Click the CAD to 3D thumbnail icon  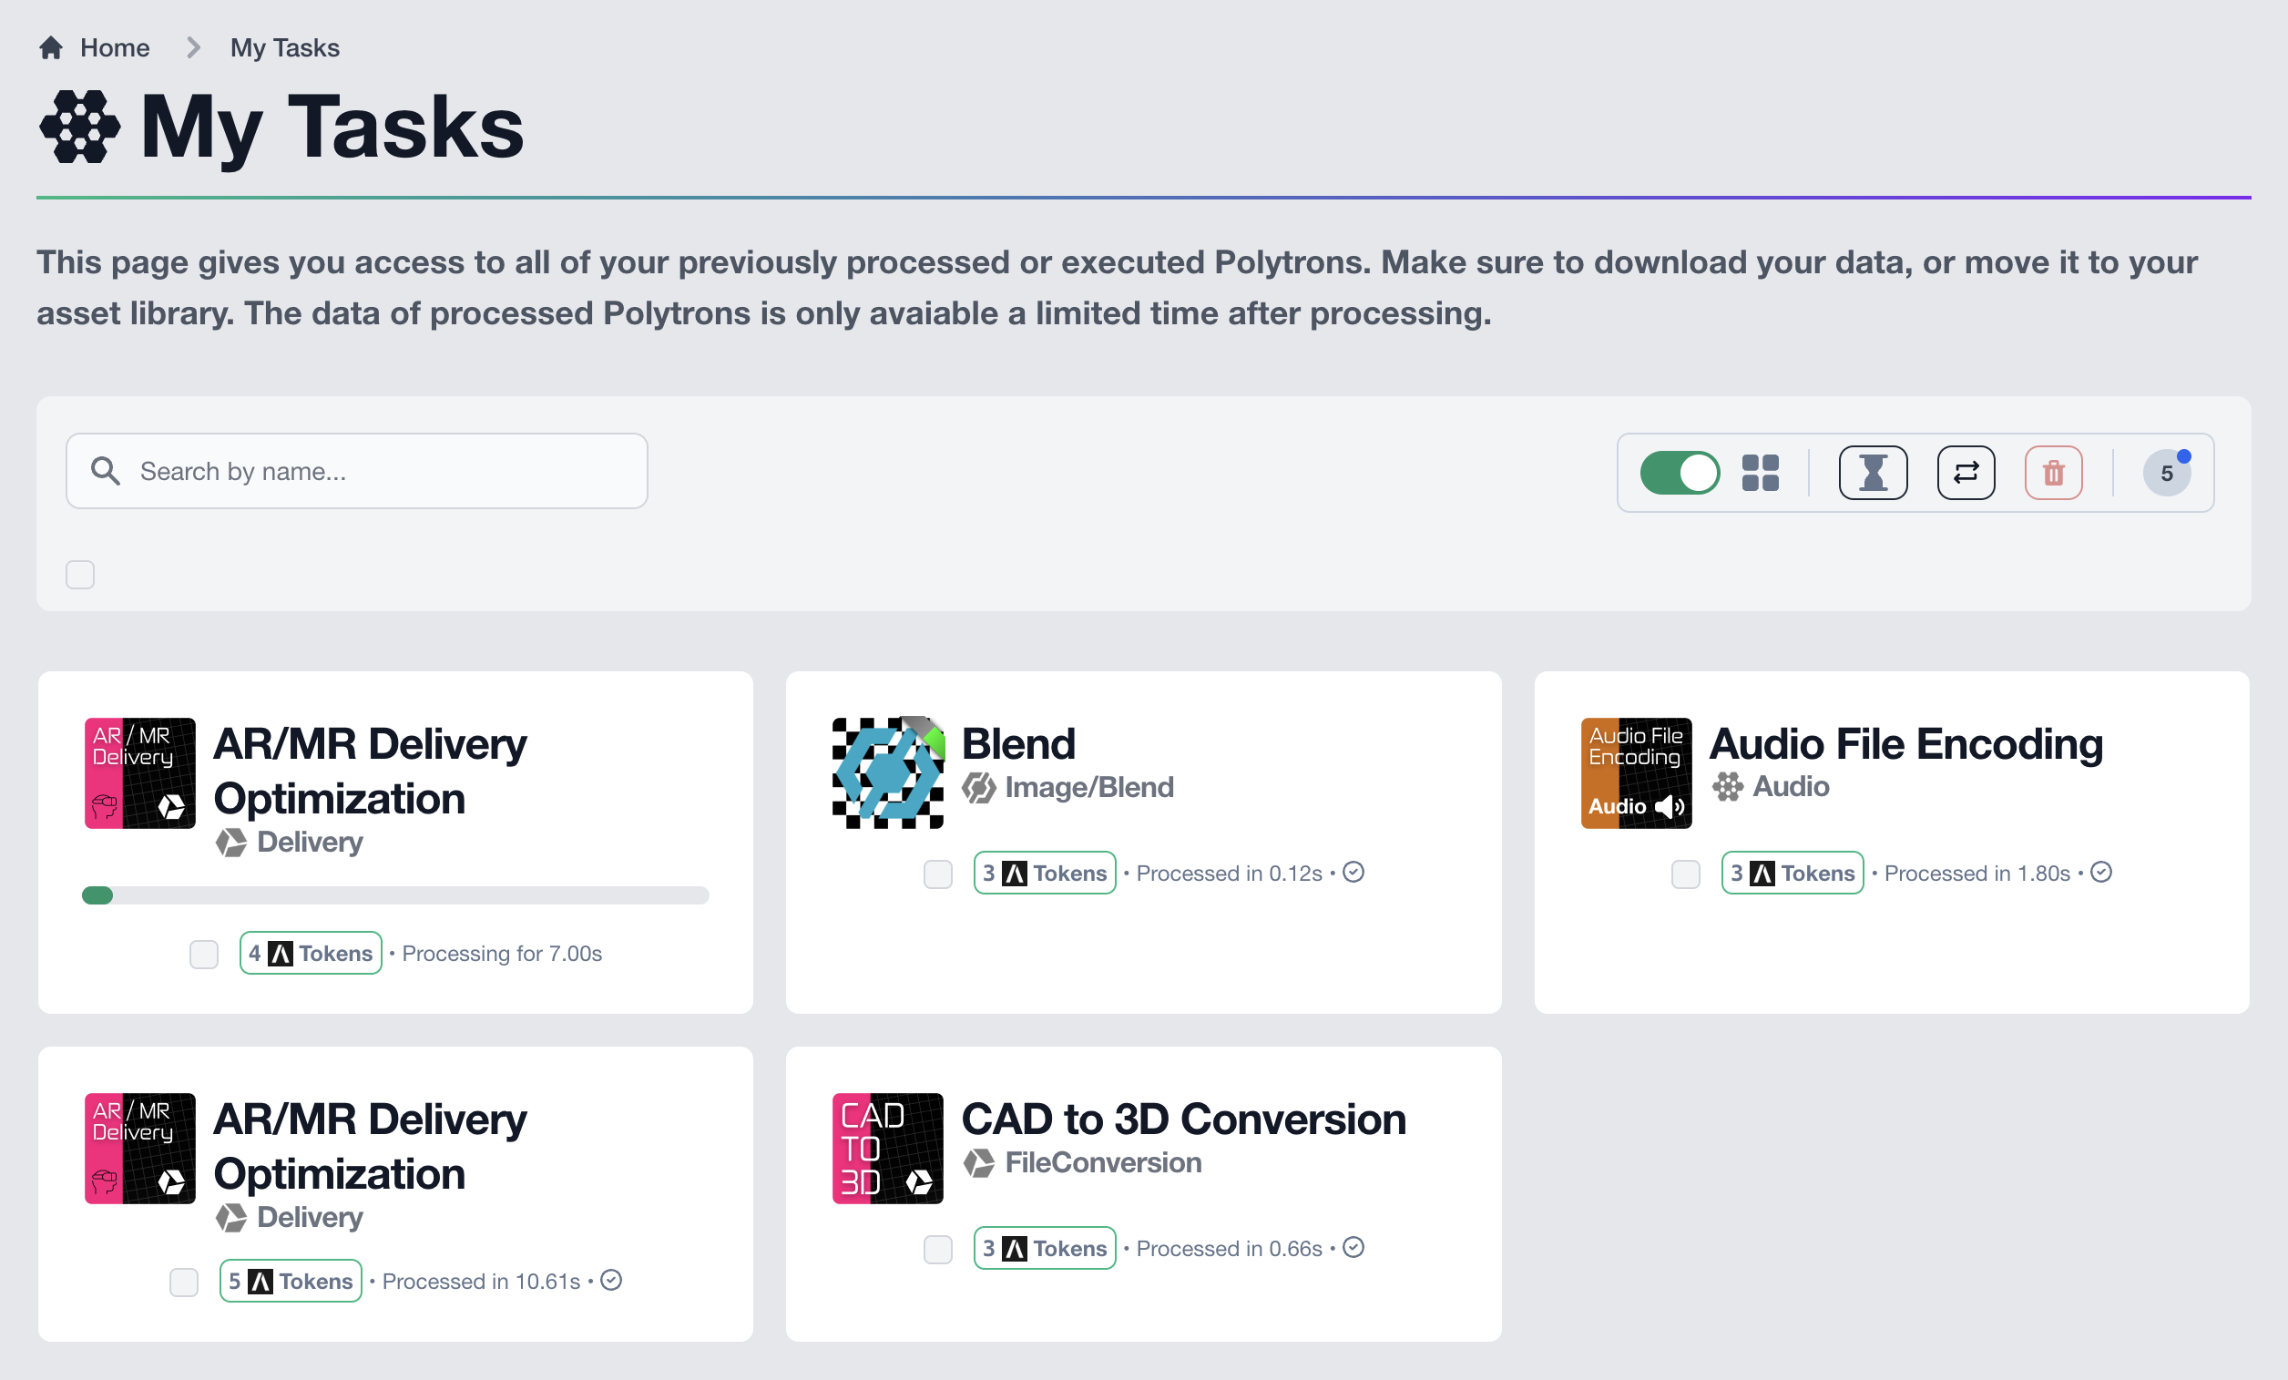click(x=887, y=1149)
